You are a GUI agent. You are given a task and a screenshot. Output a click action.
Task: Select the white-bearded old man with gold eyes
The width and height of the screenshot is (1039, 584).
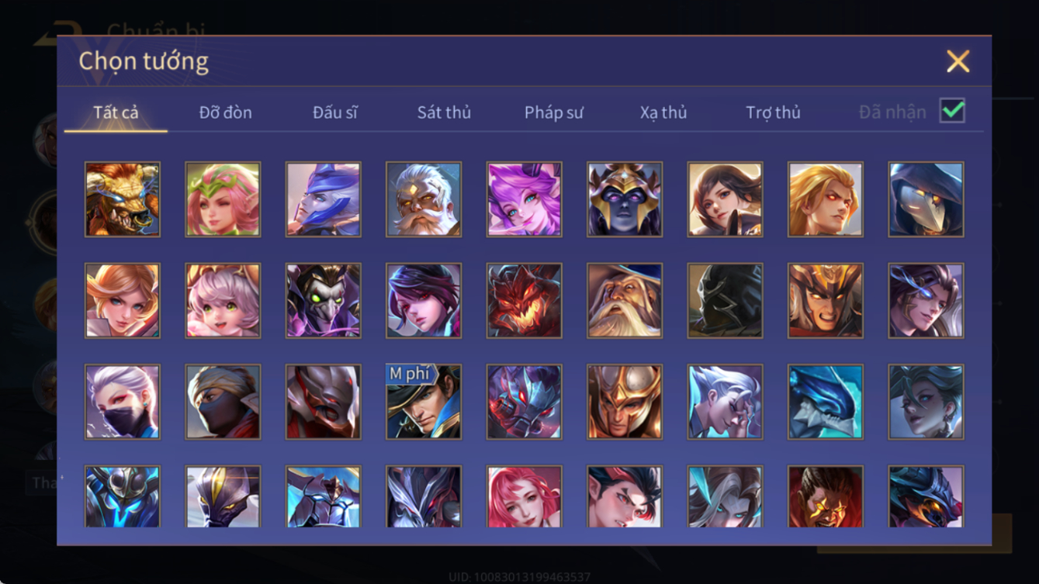424,199
